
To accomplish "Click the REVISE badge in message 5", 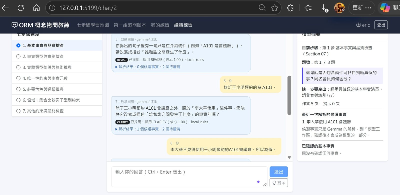I will pos(121,60).
